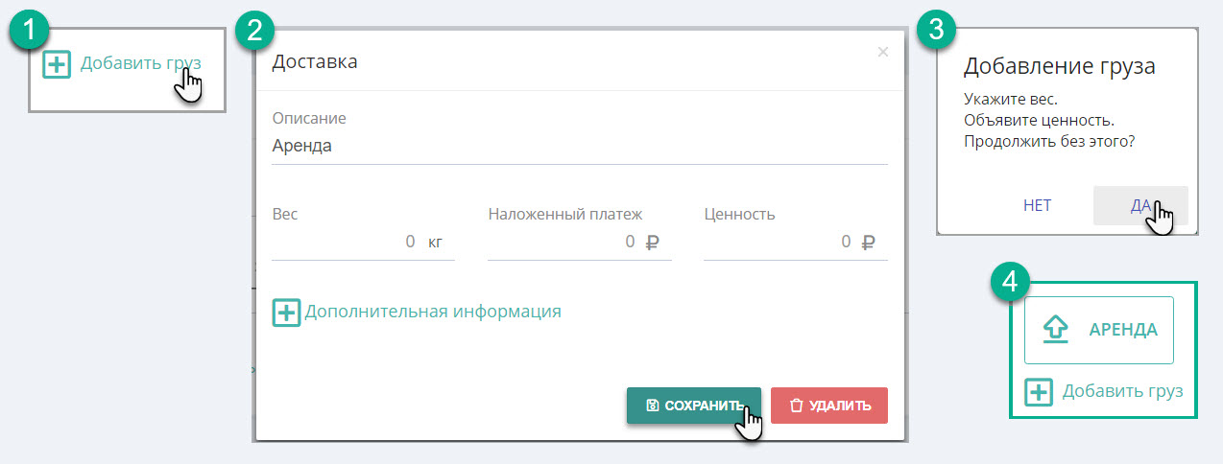Click the Вес weight input field
This screenshot has height=464, width=1223.
coord(363,242)
